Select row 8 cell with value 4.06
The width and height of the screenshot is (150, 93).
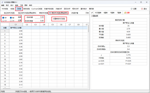(16, 53)
